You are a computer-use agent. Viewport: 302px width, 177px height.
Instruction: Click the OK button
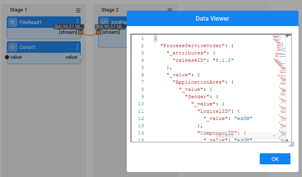275,159
